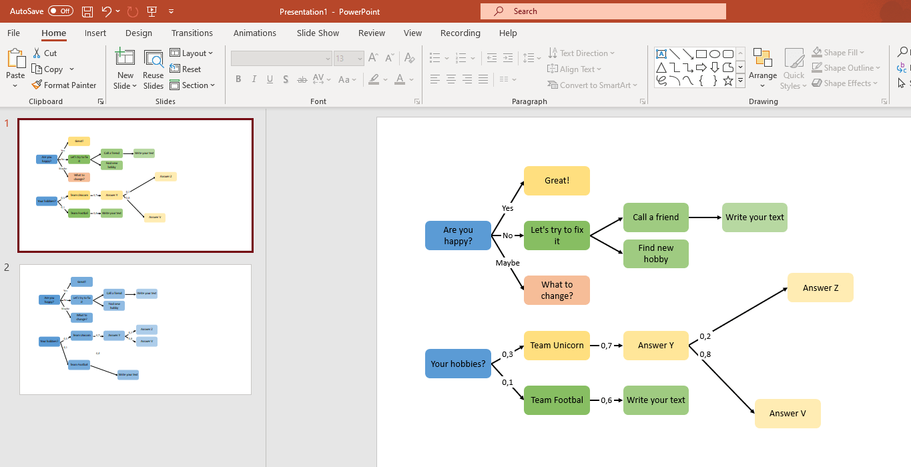
Task: Open the Text Highlight Color dropdown
Action: [384, 79]
